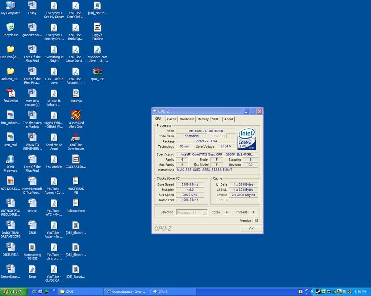Click the Instructions list MMX, SSE value

217,170
